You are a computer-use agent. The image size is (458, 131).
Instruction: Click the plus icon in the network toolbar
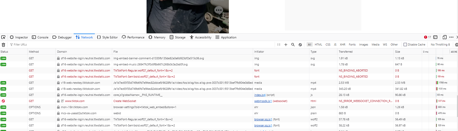tap(286, 45)
